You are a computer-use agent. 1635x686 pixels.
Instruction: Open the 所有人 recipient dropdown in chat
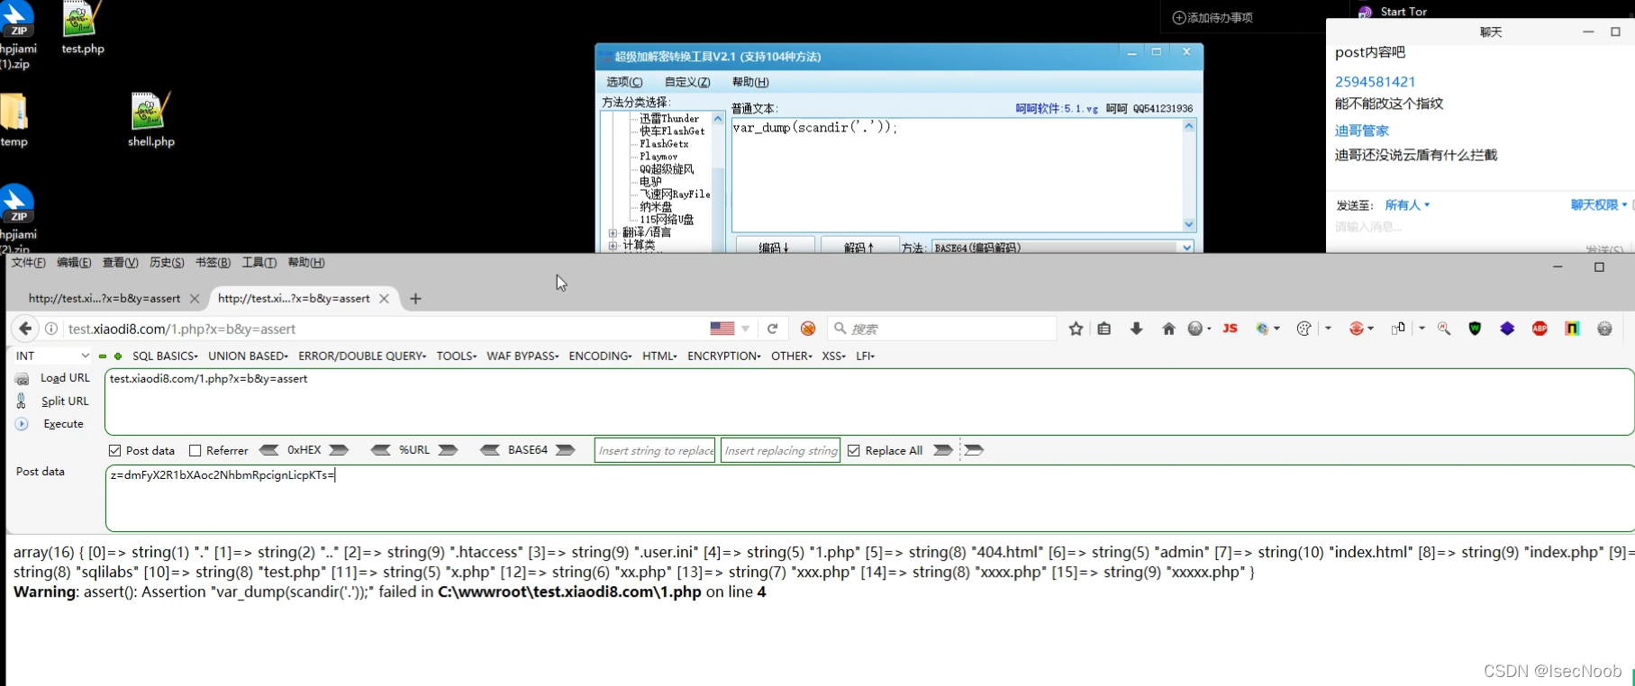point(1407,205)
